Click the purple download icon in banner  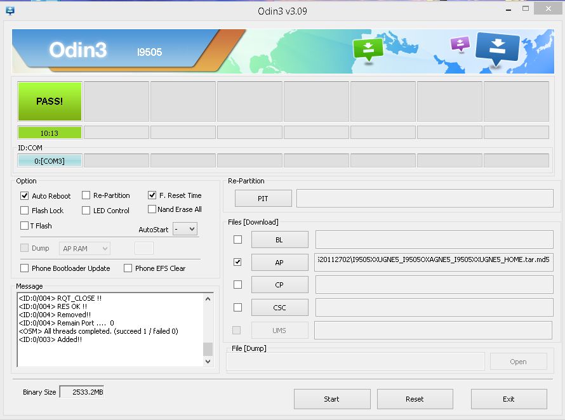point(460,44)
